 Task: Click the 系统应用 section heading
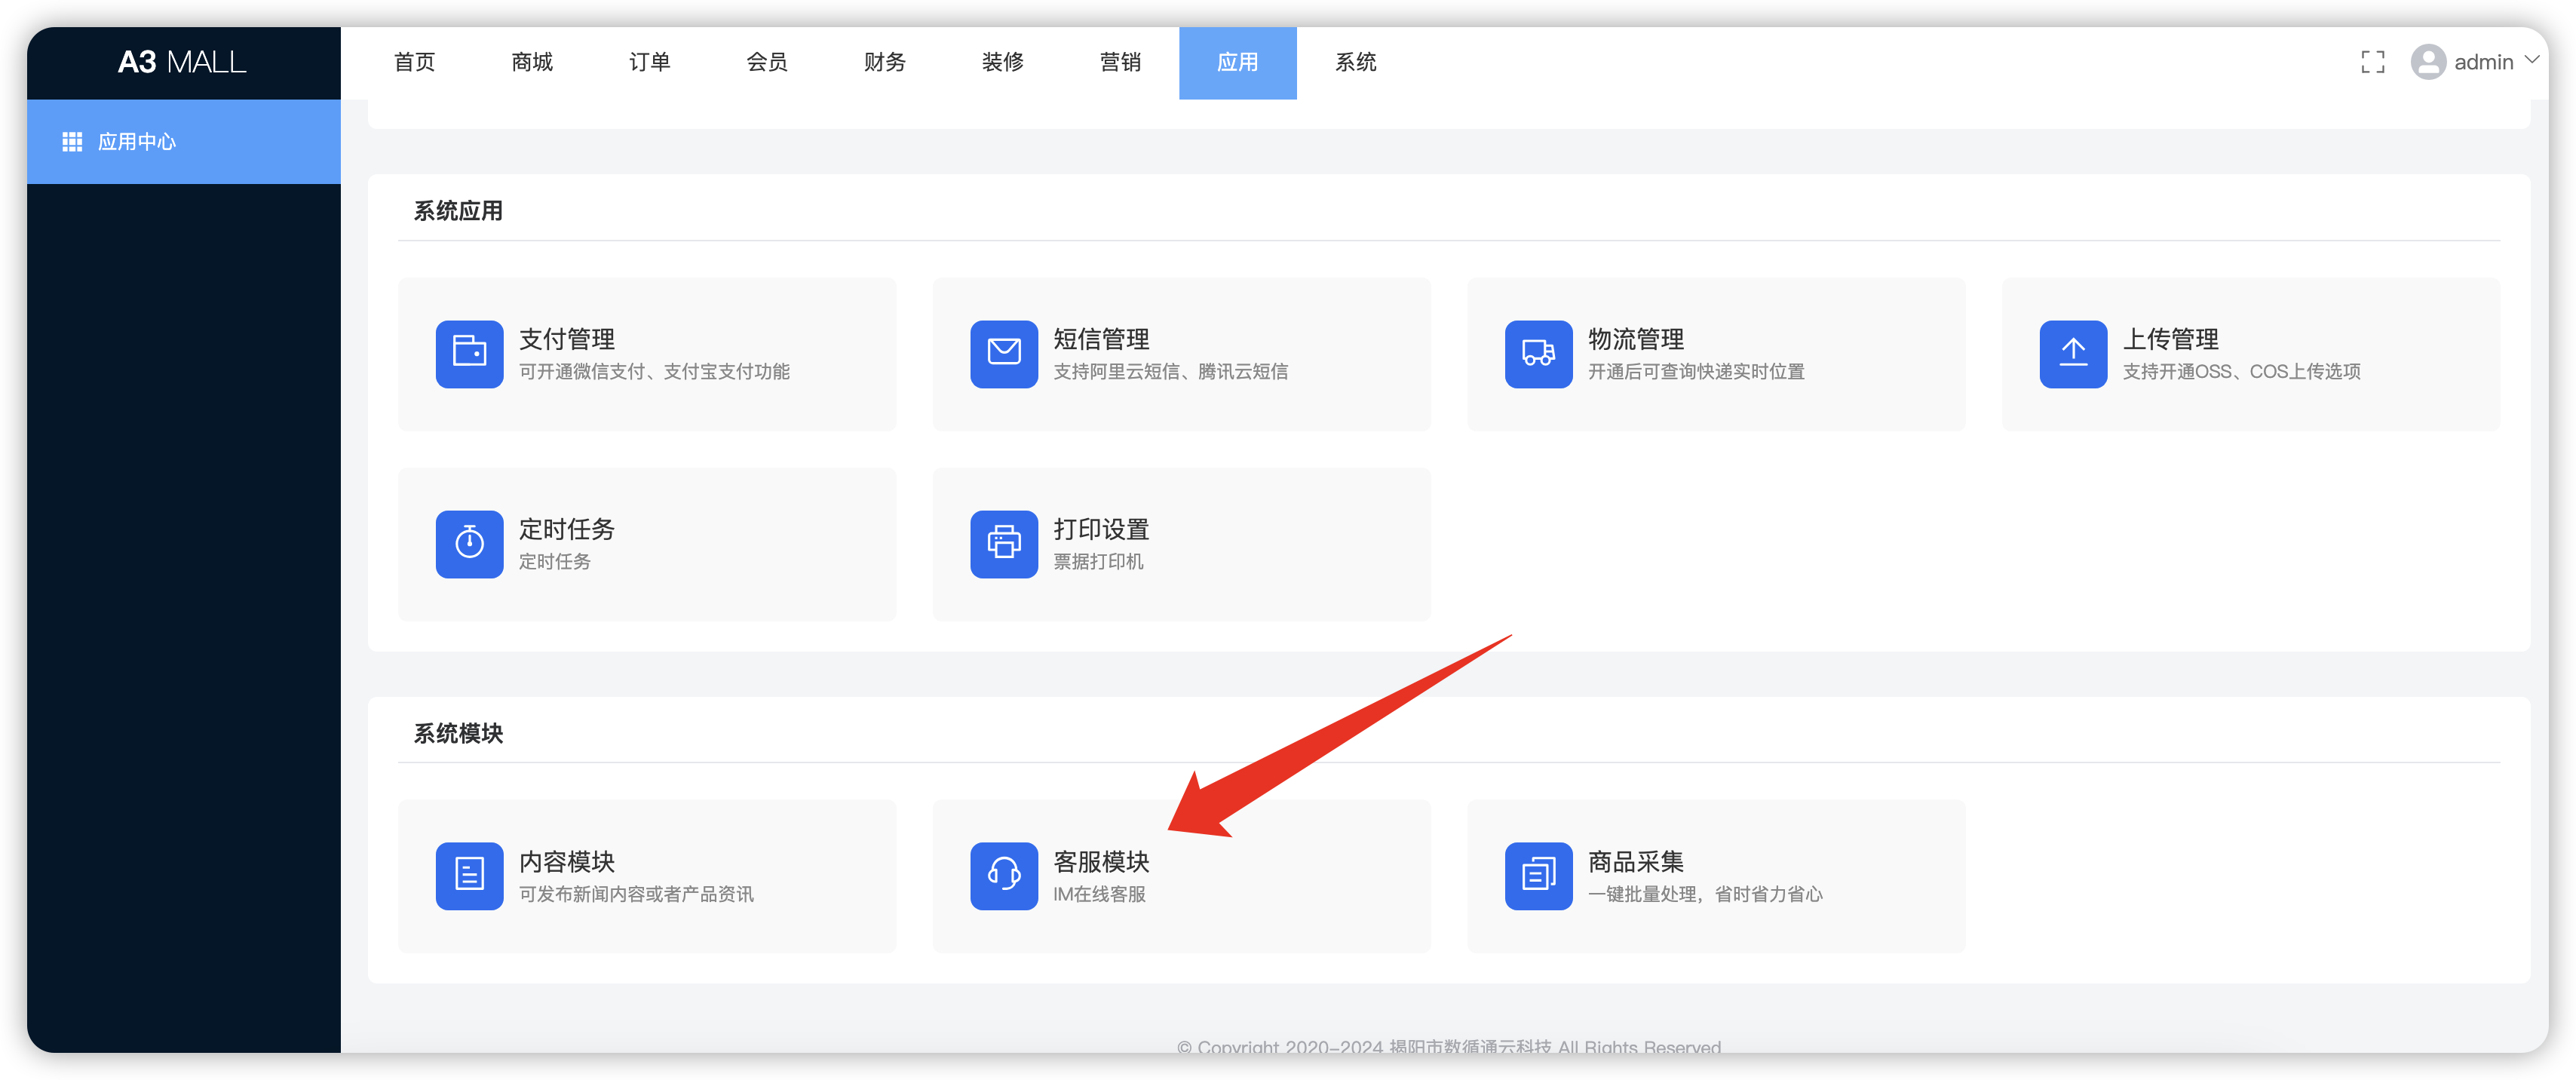(x=458, y=211)
